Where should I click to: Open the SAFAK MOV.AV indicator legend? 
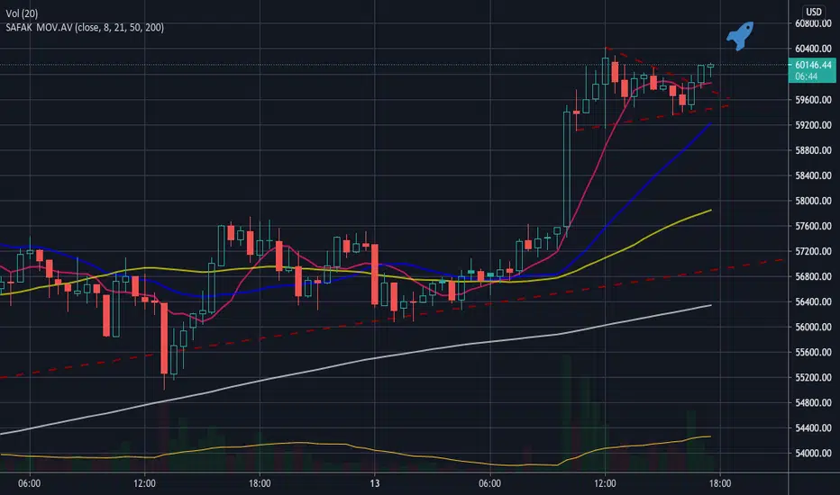85,27
